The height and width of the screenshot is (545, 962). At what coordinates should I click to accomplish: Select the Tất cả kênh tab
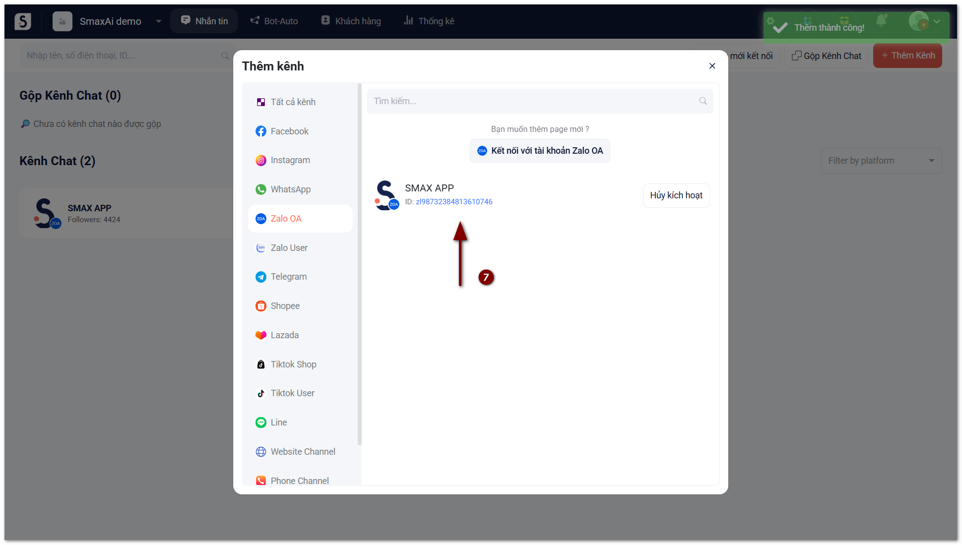[x=293, y=102]
